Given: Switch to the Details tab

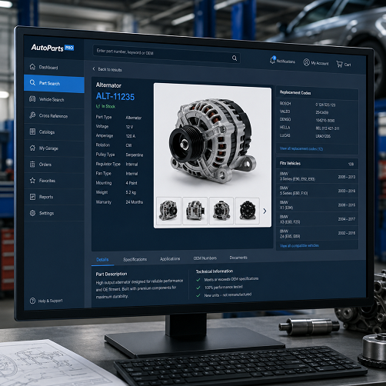Looking at the screenshot, I should point(102,260).
